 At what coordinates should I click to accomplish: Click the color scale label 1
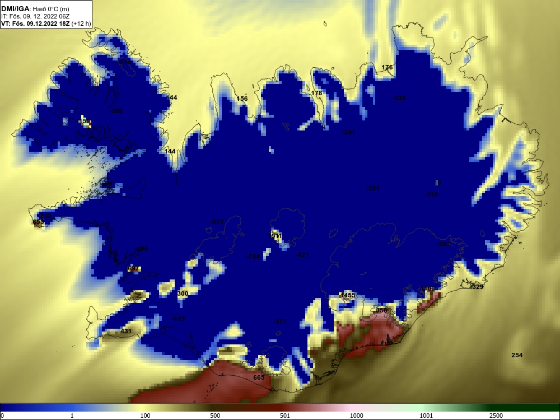(72, 416)
